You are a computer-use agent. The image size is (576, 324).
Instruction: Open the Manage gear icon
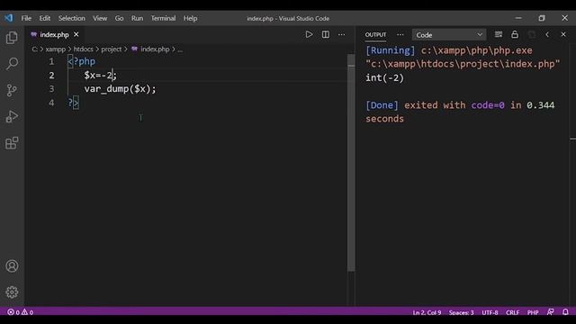[x=12, y=292]
